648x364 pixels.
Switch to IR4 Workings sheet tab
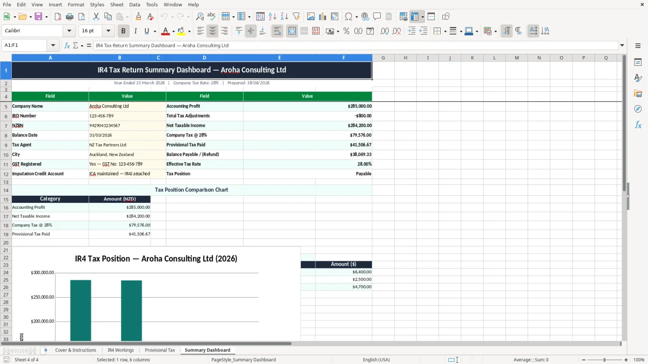pos(120,350)
